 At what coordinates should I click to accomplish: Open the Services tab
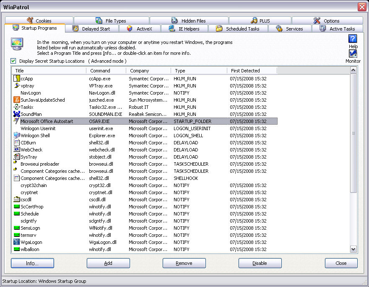click(290, 28)
